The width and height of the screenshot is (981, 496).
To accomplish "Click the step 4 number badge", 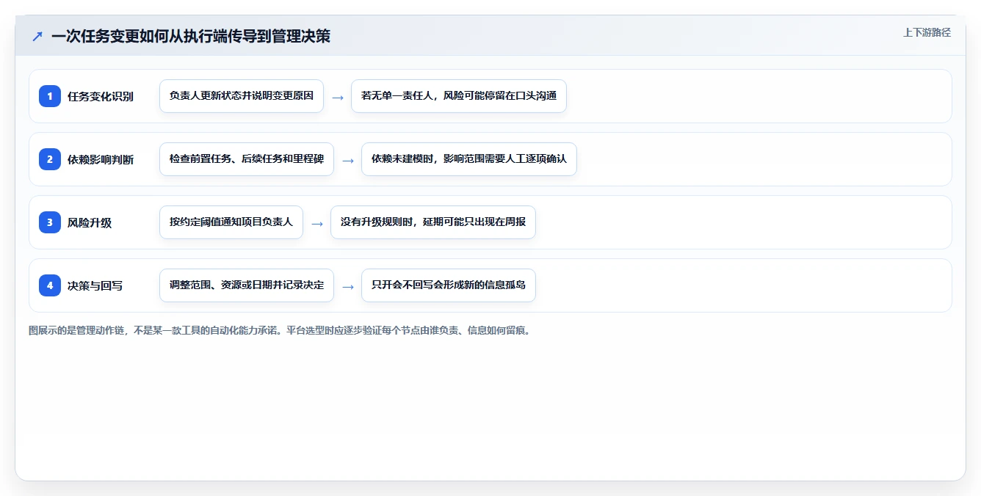I will coord(50,285).
